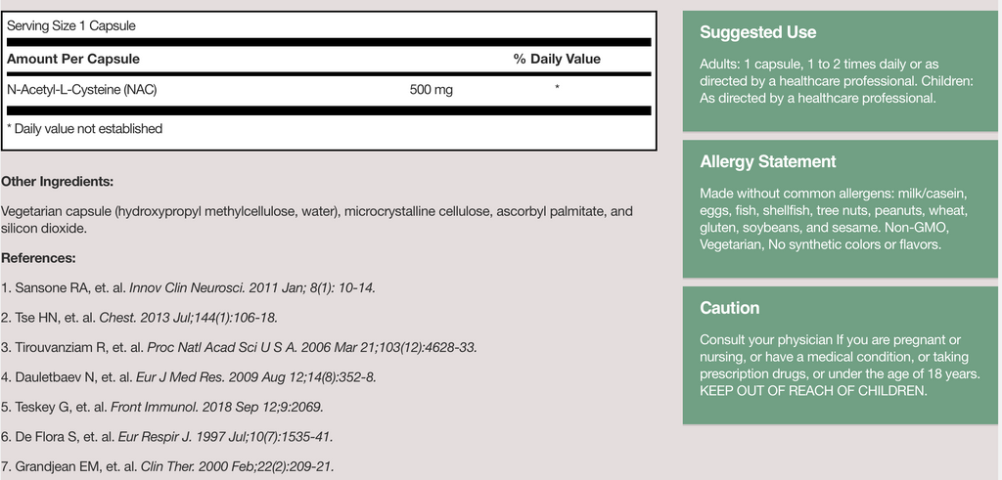Click the Daily value not established footnote
Image resolution: width=1002 pixels, height=480 pixels.
pyautogui.click(x=84, y=128)
